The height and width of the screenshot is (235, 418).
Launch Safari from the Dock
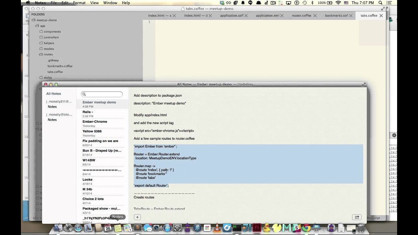78,227
